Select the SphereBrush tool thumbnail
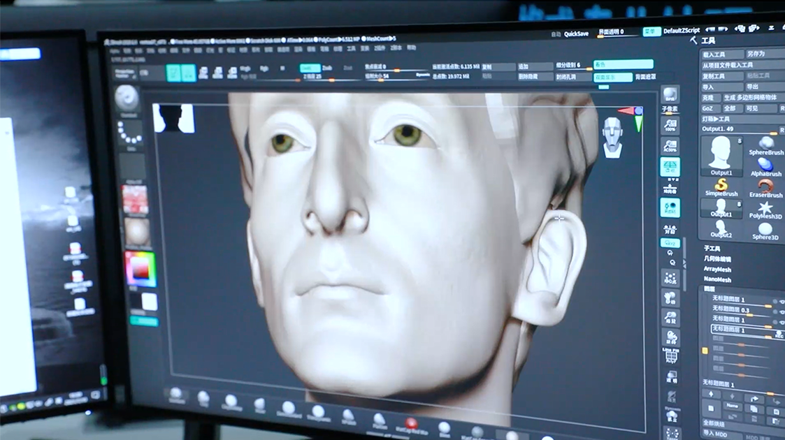Screen dimensions: 785x440 (x=765, y=146)
